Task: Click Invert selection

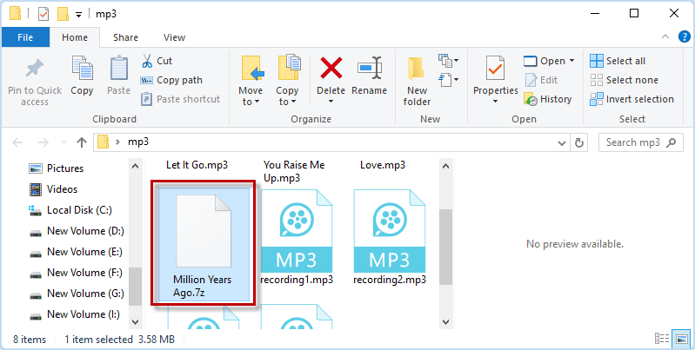Action: [632, 99]
